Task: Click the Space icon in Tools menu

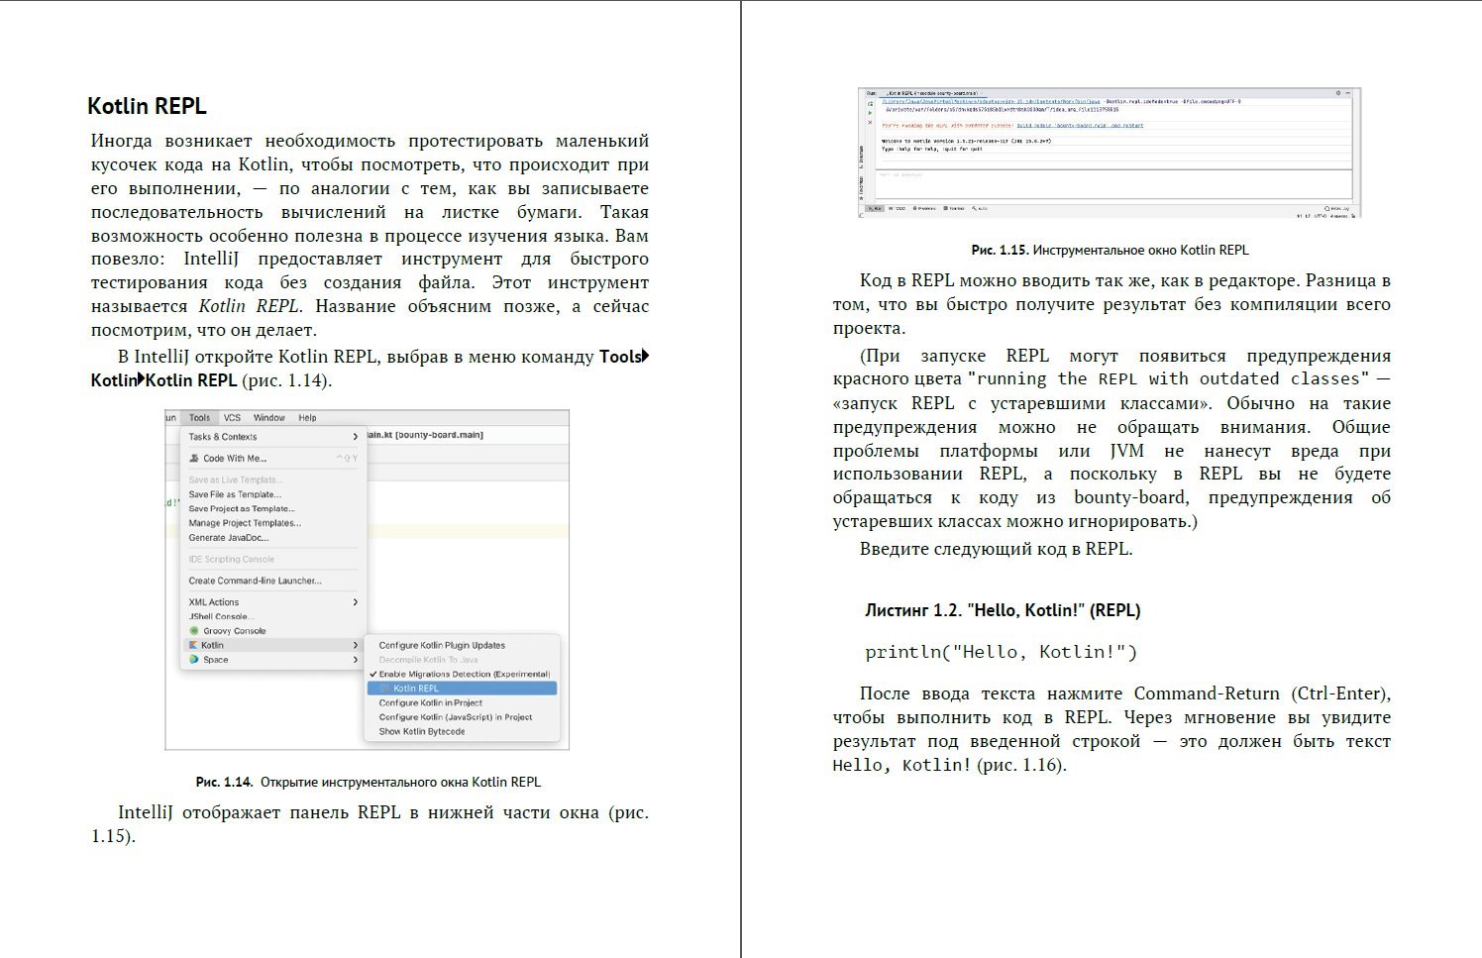Action: [x=194, y=660]
